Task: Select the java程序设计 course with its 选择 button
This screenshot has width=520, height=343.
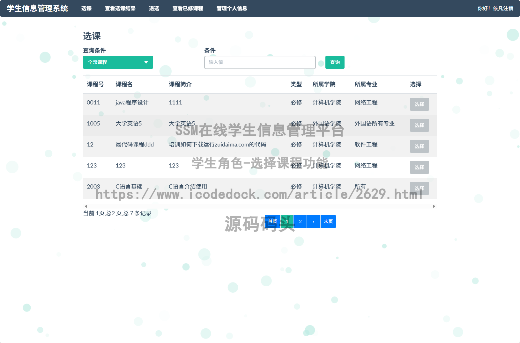Action: [x=420, y=104]
